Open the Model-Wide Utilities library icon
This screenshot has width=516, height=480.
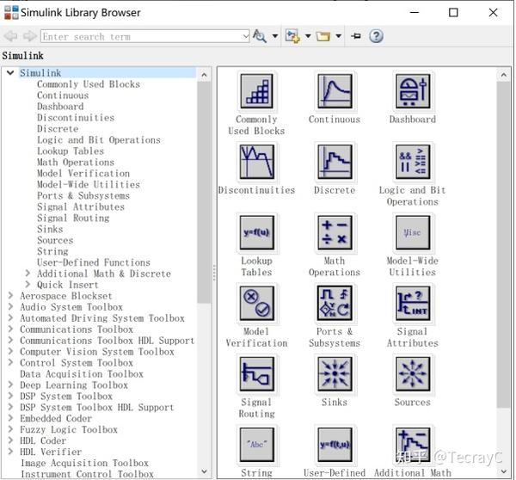(x=413, y=232)
